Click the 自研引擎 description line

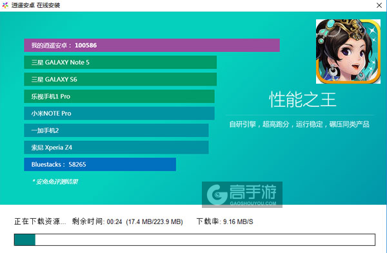click(299, 124)
